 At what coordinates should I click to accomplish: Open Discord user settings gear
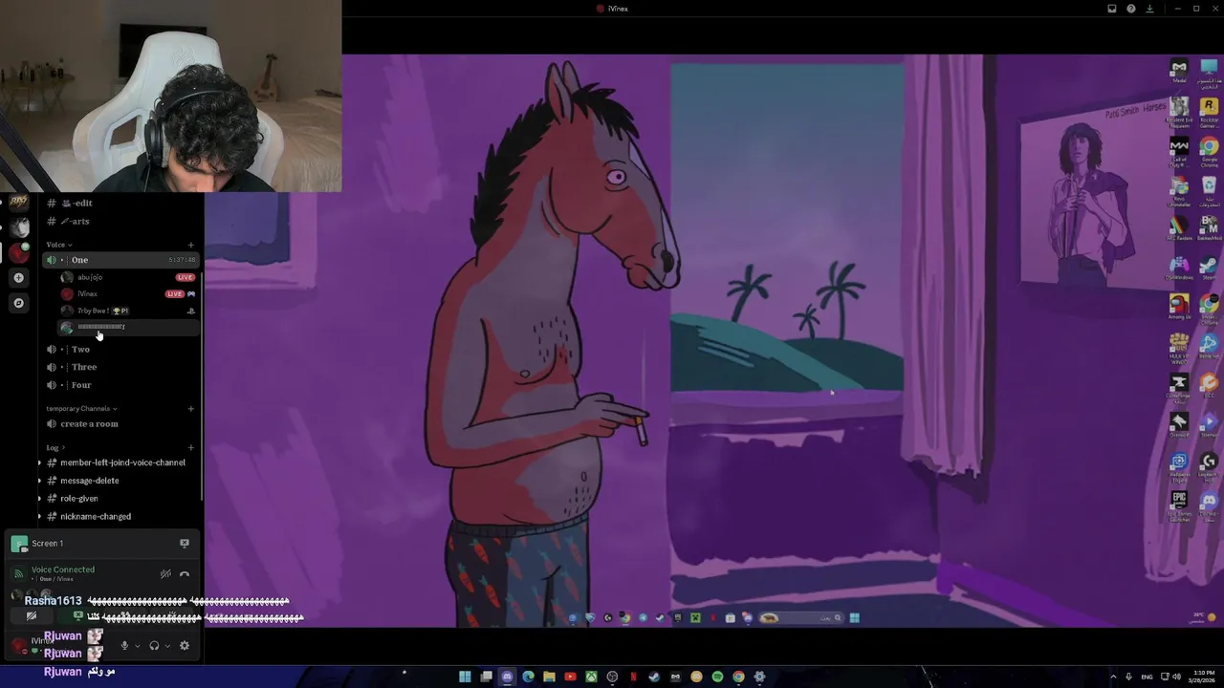(x=185, y=645)
